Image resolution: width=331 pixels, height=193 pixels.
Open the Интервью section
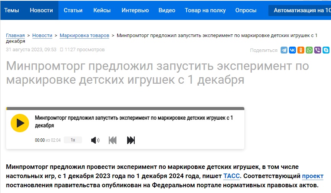135,10
